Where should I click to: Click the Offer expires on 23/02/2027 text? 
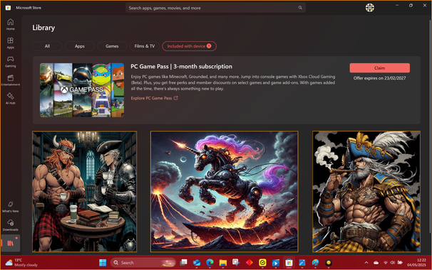point(380,78)
